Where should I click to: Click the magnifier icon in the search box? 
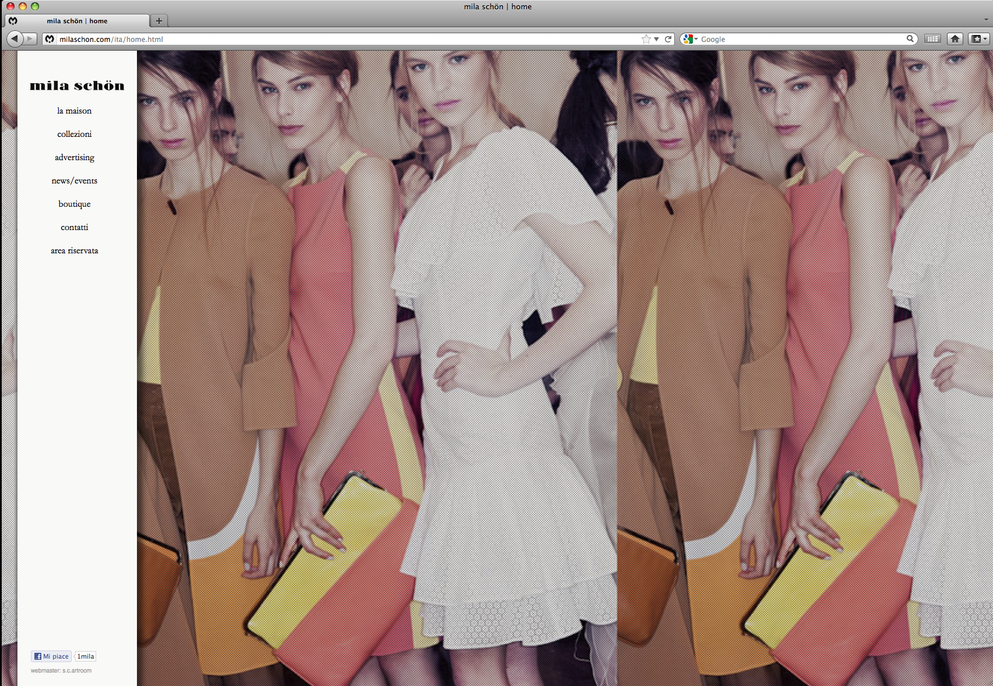pyautogui.click(x=910, y=39)
